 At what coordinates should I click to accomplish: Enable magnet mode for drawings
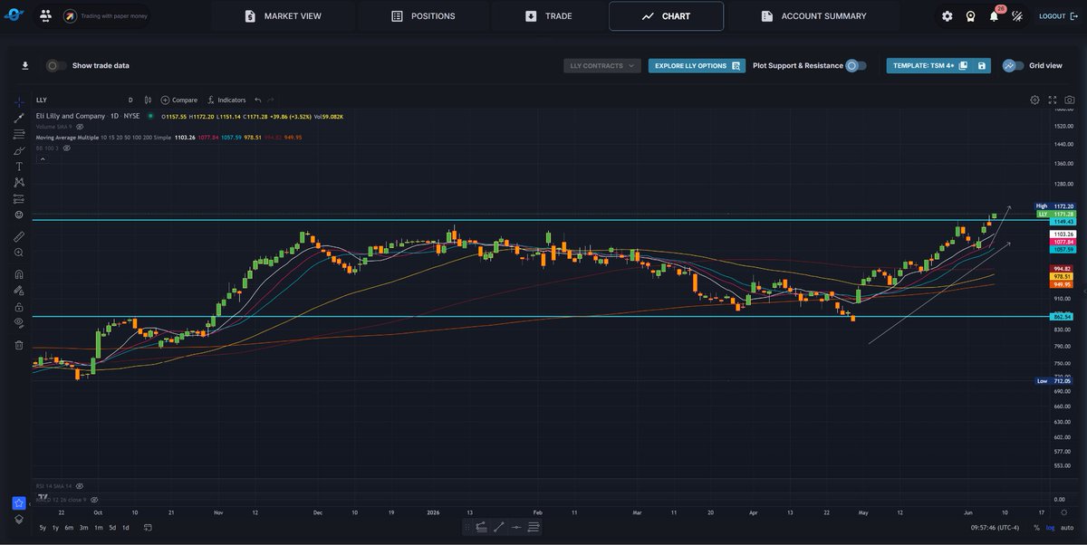point(19,274)
